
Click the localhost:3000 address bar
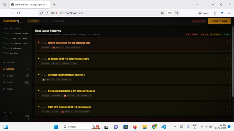tap(109, 13)
